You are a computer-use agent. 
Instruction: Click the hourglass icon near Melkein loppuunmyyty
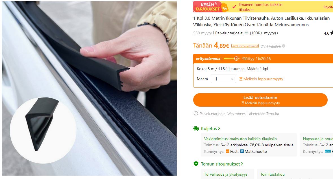click(x=241, y=79)
